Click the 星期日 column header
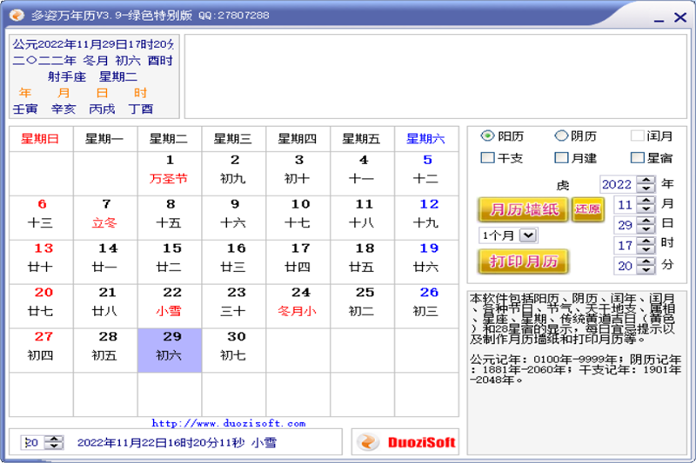 click(41, 139)
